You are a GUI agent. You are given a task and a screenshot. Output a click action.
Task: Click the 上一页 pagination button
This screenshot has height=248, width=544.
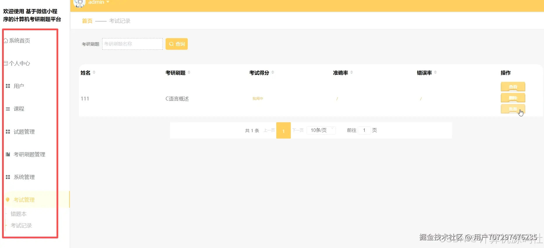pos(269,130)
